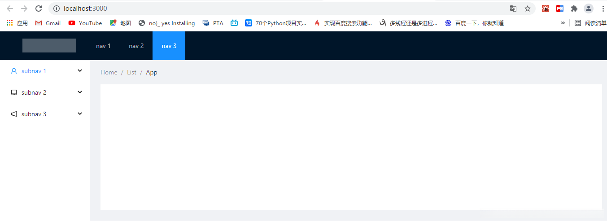Screen dimensions: 607x222
Task: Open the FE helper extension icon
Action: 560,9
